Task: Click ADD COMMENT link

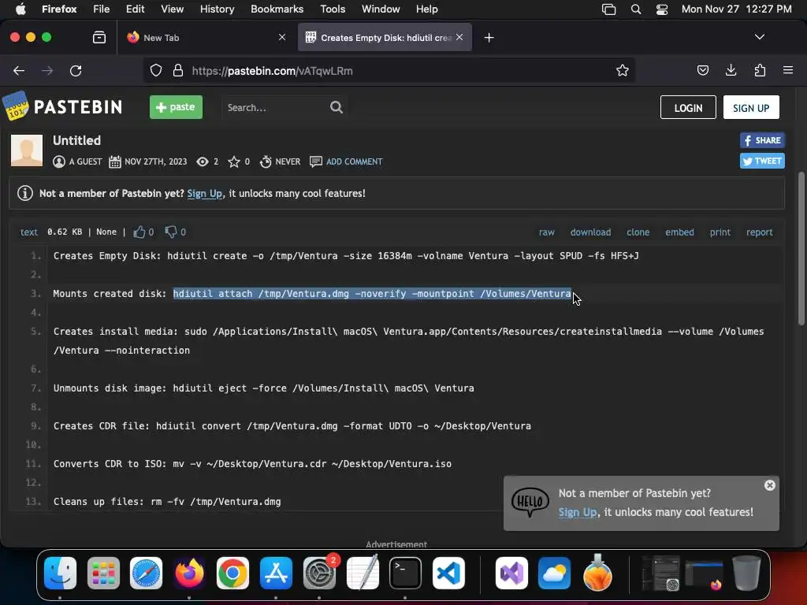Action: coord(354,161)
